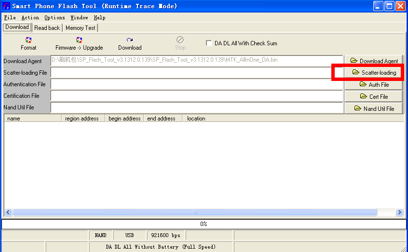Click the Smart Phone Flash Tool title icon
Image resolution: width=408 pixels, height=252 pixels.
[x=6, y=6]
